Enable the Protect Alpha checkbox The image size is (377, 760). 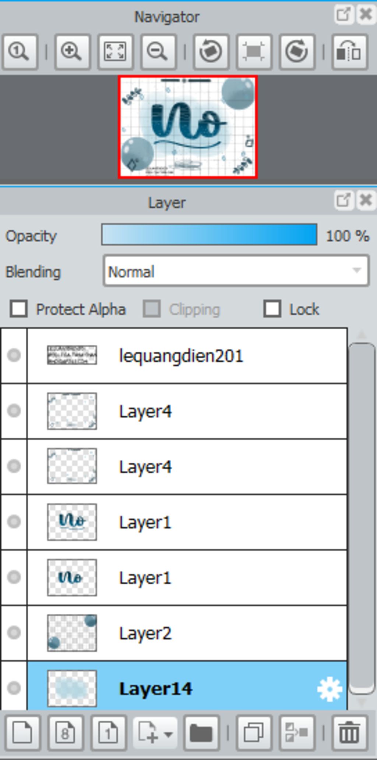pyautogui.click(x=19, y=309)
